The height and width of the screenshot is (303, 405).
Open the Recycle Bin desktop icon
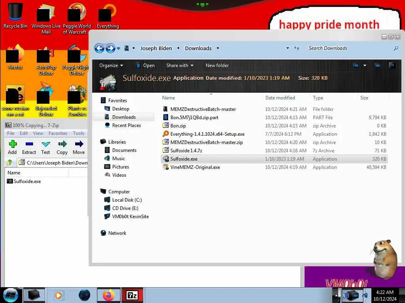15,15
